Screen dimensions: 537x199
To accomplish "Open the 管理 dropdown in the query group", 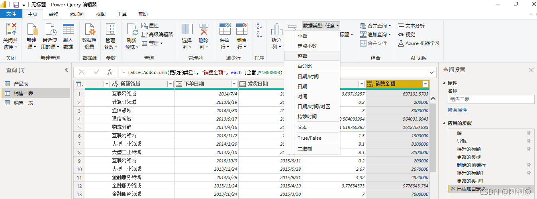I will pos(153,43).
